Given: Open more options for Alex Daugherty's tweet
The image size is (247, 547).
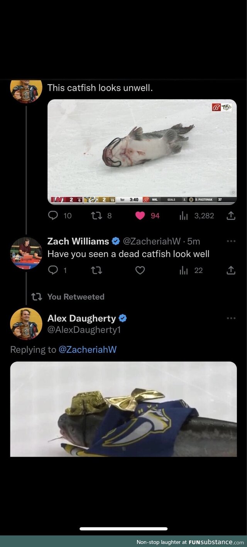Looking at the screenshot, I should click(x=231, y=318).
